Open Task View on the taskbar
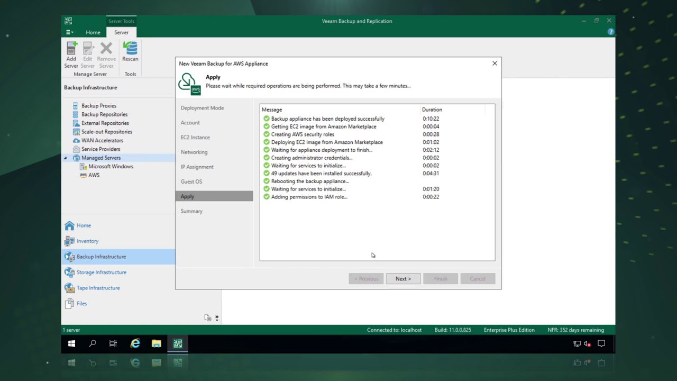Image resolution: width=677 pixels, height=381 pixels. click(x=113, y=344)
